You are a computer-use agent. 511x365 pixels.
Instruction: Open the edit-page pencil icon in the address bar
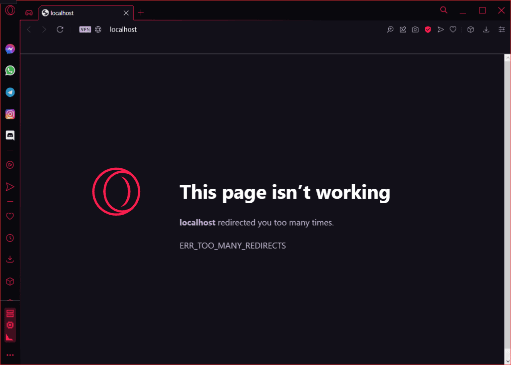pyautogui.click(x=403, y=29)
